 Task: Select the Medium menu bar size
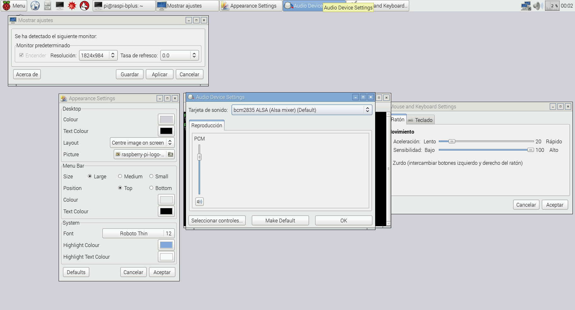click(120, 176)
